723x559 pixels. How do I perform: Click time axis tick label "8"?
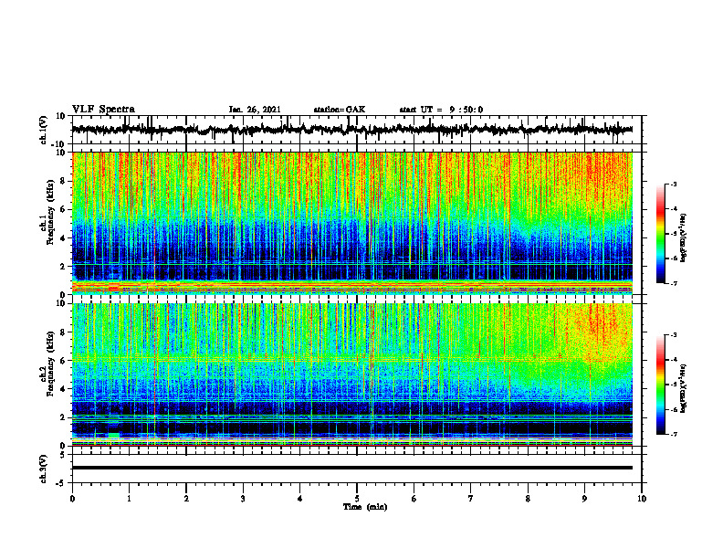pos(528,499)
